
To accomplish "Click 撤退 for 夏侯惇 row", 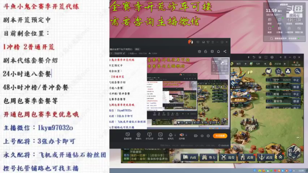I will pyautogui.click(x=296, y=101).
